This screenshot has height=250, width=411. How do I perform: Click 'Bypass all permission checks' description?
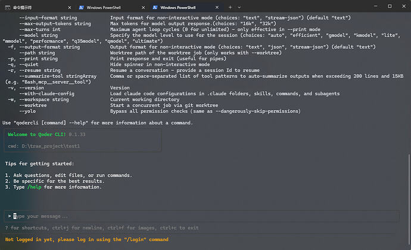[205, 111]
